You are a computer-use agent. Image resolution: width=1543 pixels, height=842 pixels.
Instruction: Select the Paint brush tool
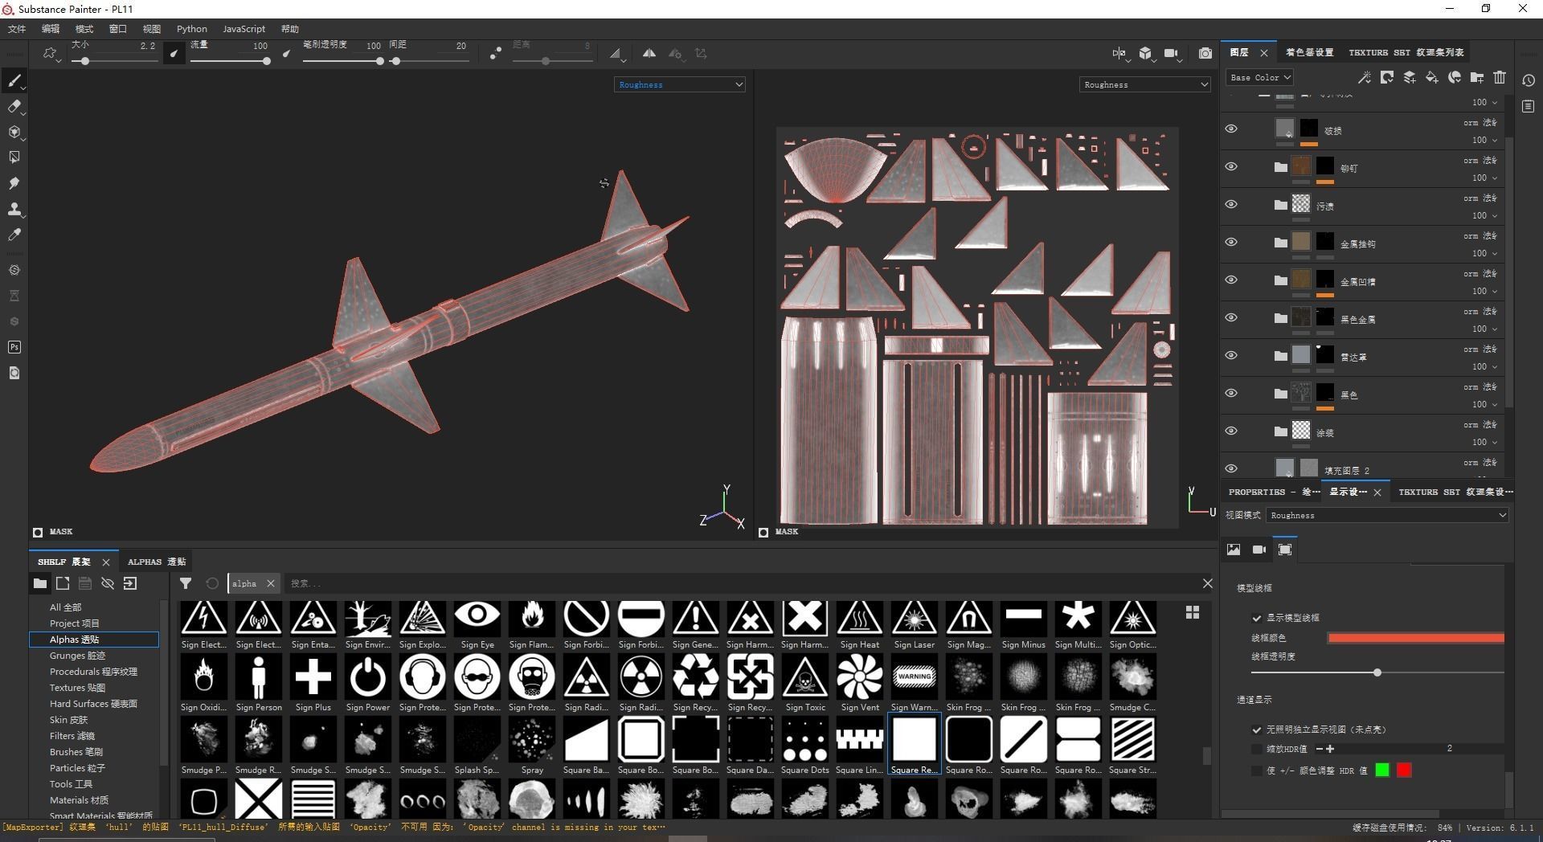(x=14, y=80)
